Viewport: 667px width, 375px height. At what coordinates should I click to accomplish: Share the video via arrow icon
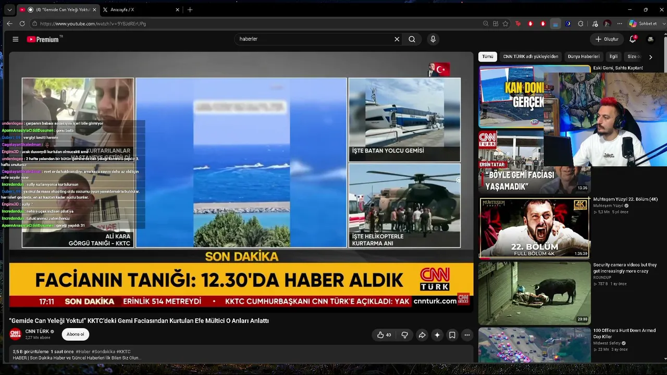pos(422,335)
